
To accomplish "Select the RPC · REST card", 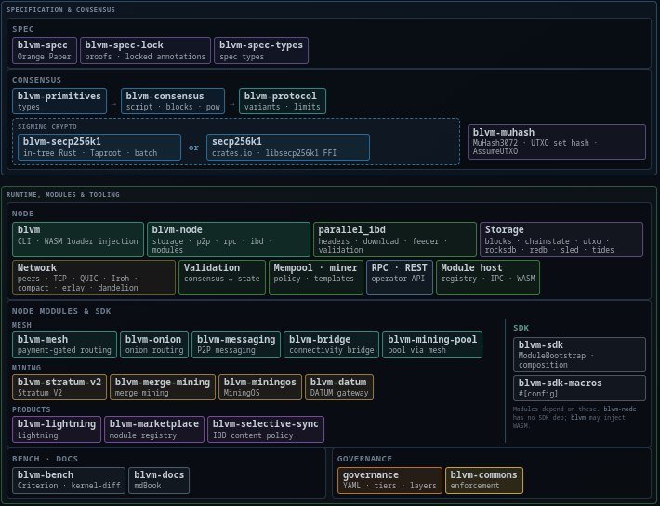I will tap(400, 278).
